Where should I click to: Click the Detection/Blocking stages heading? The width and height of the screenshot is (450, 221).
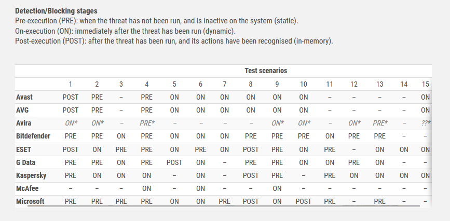(56, 11)
